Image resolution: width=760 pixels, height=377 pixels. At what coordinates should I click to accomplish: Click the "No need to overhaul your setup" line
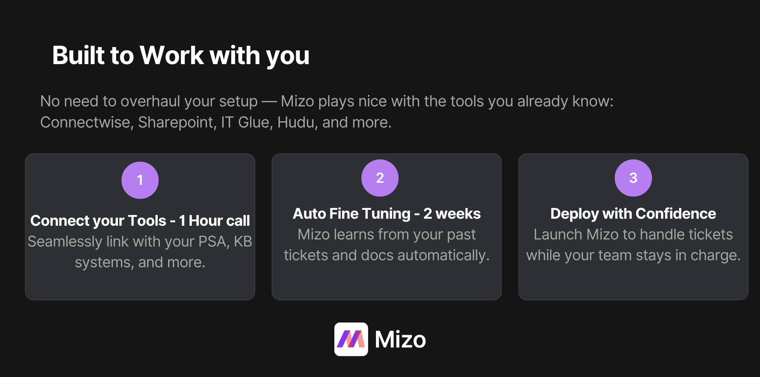tap(148, 101)
